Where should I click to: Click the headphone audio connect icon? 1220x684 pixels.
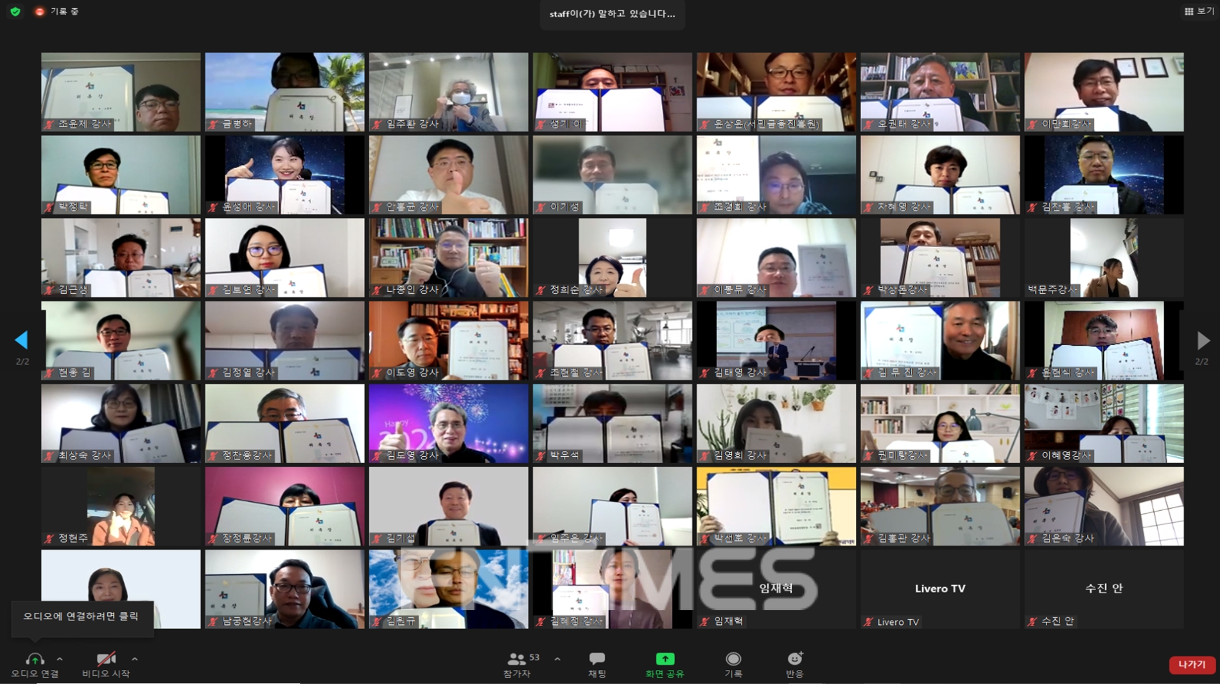[35, 659]
